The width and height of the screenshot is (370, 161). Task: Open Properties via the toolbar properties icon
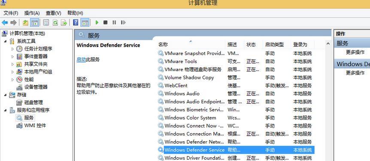point(46,23)
